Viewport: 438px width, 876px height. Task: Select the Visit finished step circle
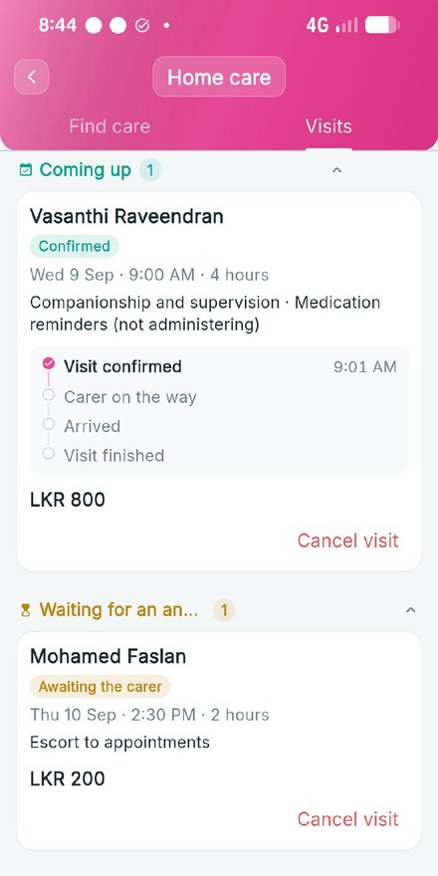pyautogui.click(x=49, y=453)
